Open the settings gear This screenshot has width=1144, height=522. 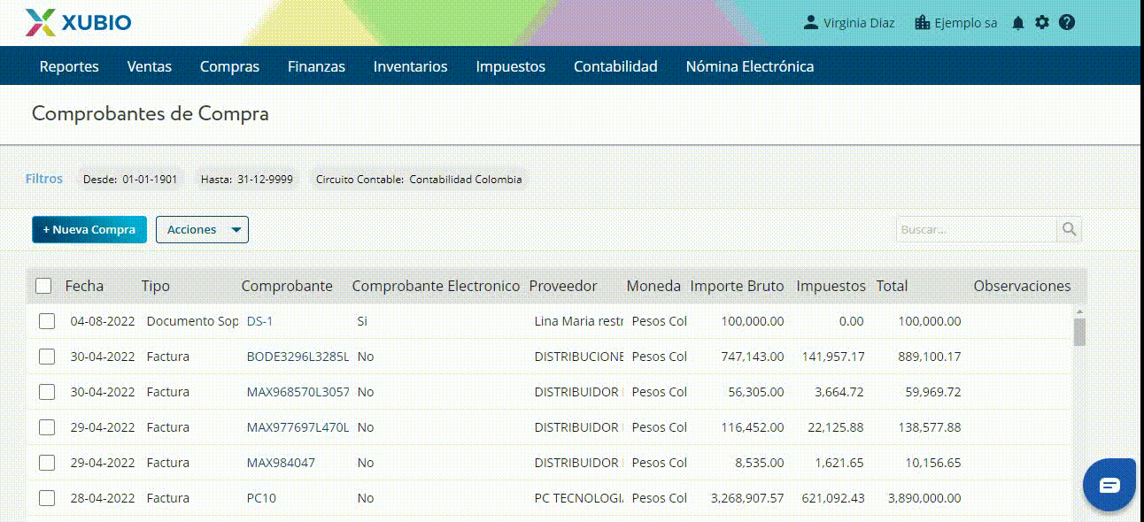tap(1042, 22)
